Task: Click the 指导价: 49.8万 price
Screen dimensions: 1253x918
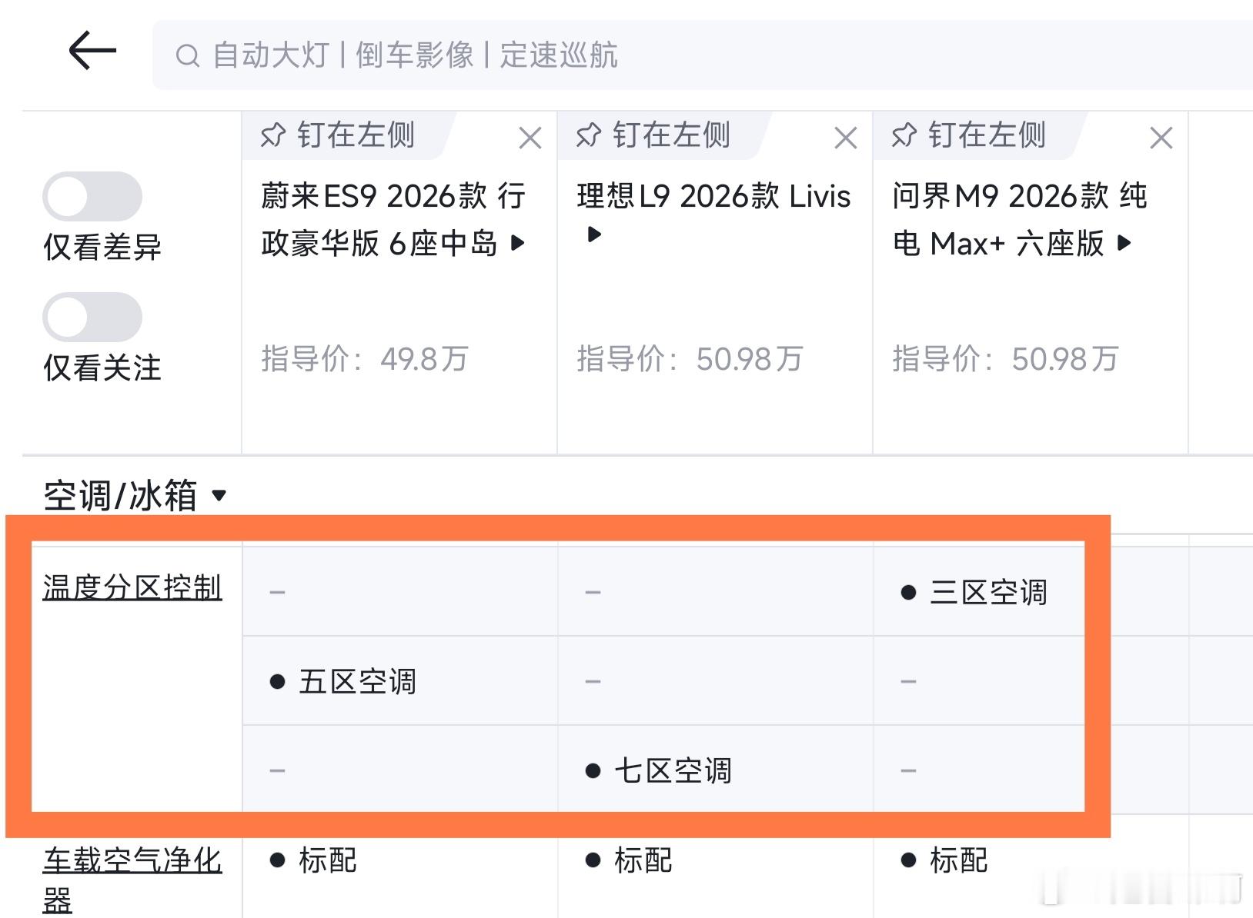Action: 365,359
